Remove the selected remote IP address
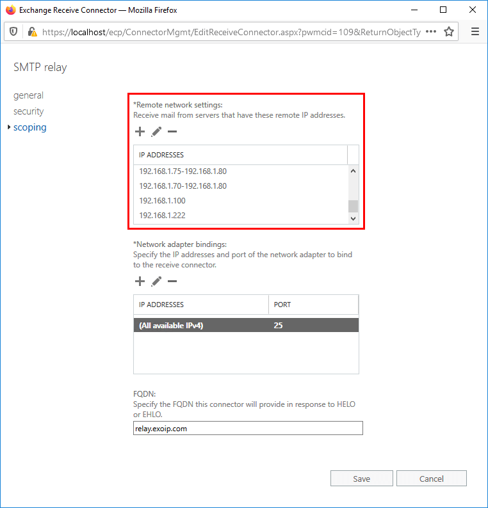The image size is (488, 508). point(172,132)
